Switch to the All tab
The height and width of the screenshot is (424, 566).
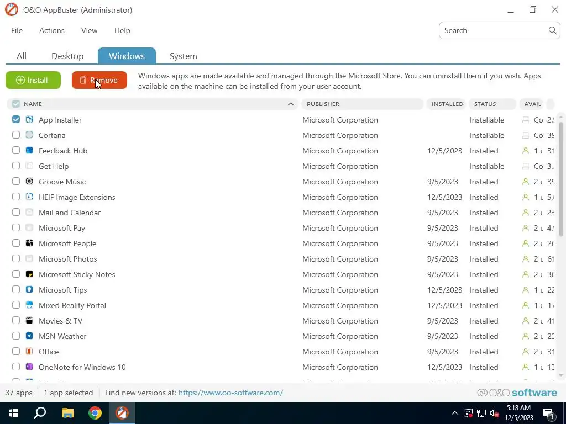click(22, 56)
